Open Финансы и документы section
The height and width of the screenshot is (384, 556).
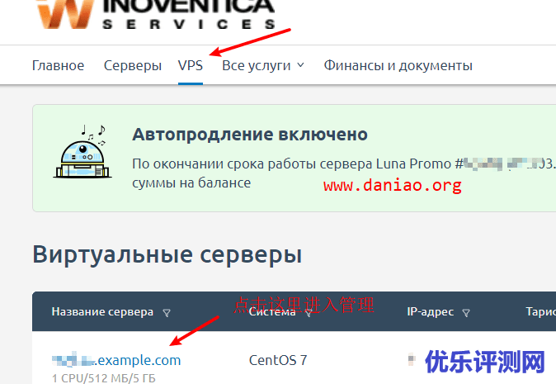click(398, 65)
